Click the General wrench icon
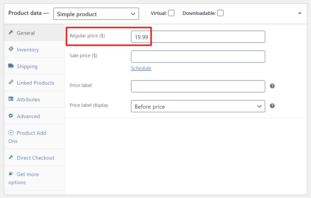This screenshot has width=311, height=198. [x=11, y=32]
